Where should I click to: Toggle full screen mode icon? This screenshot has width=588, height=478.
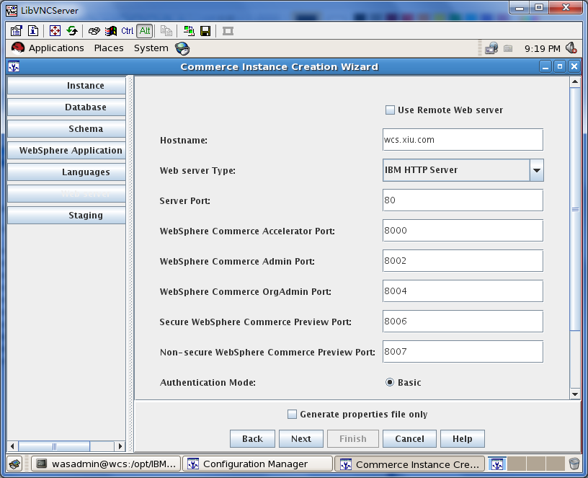click(55, 31)
